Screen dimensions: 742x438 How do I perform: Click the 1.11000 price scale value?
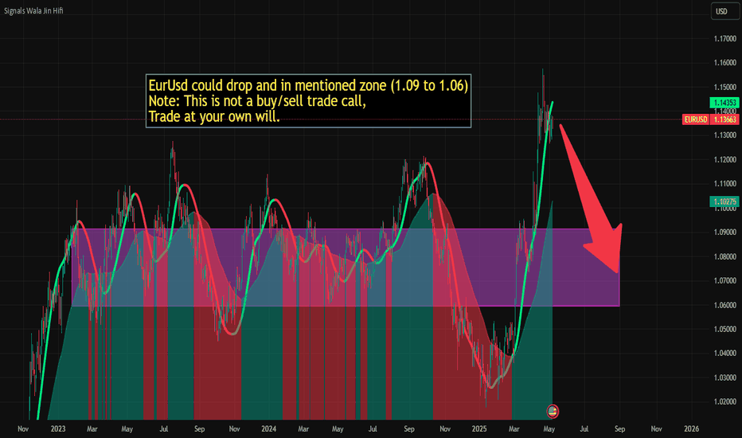[x=725, y=184]
